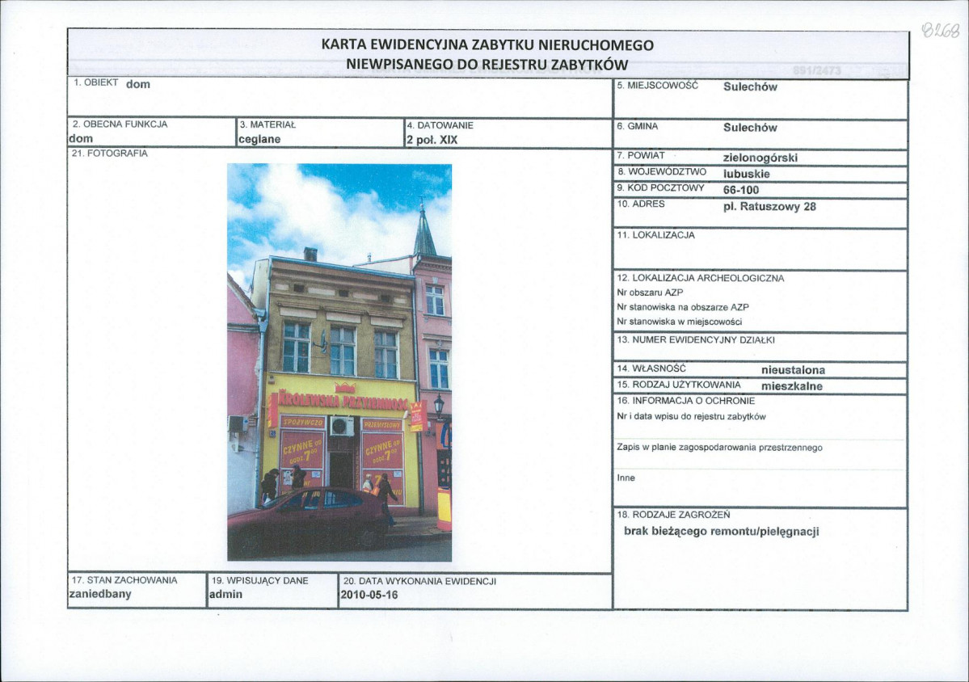Select the MIEJSCOWOŚĆ field value 'Sulechów'
969x682 pixels.
click(749, 87)
